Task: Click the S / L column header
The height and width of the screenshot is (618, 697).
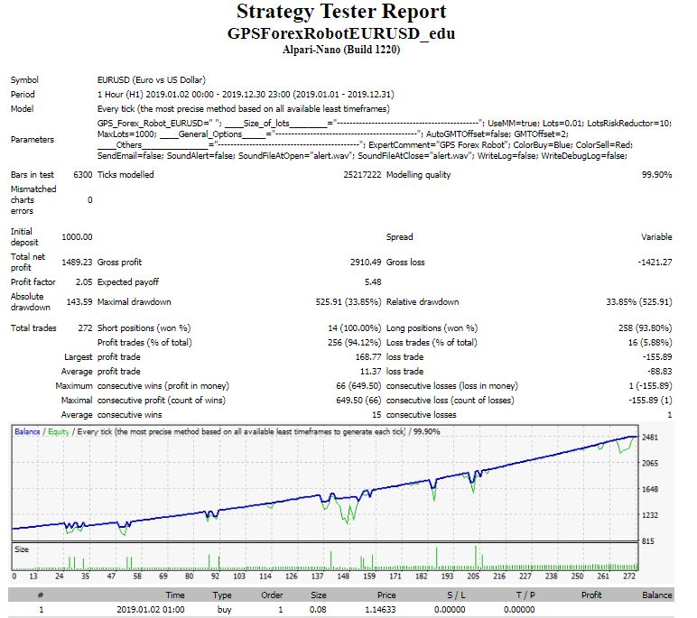Action: tap(456, 595)
